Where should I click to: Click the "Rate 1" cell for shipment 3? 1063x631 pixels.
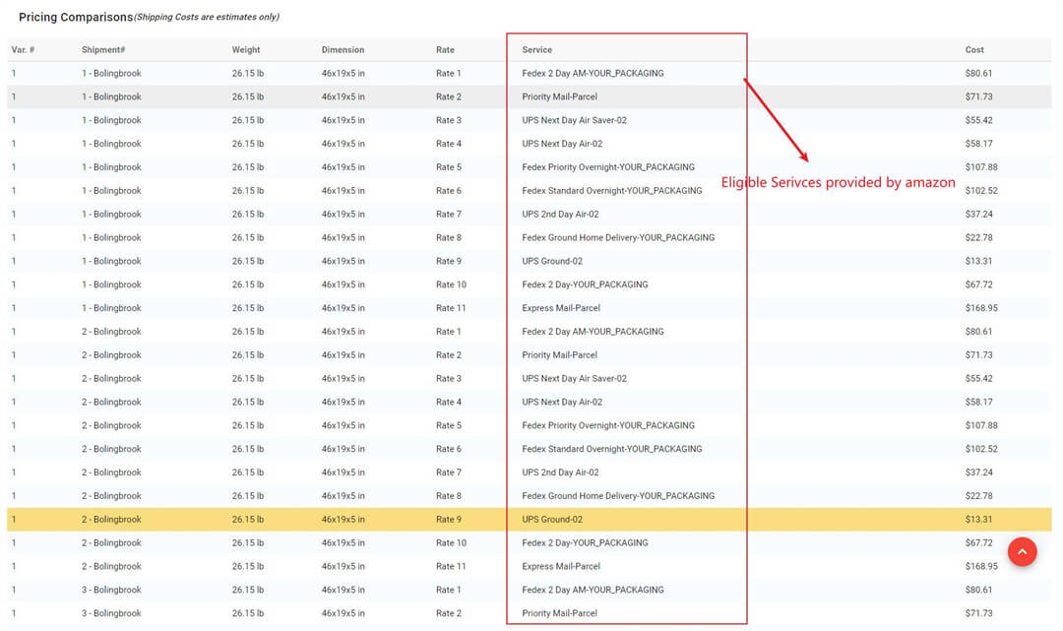449,591
